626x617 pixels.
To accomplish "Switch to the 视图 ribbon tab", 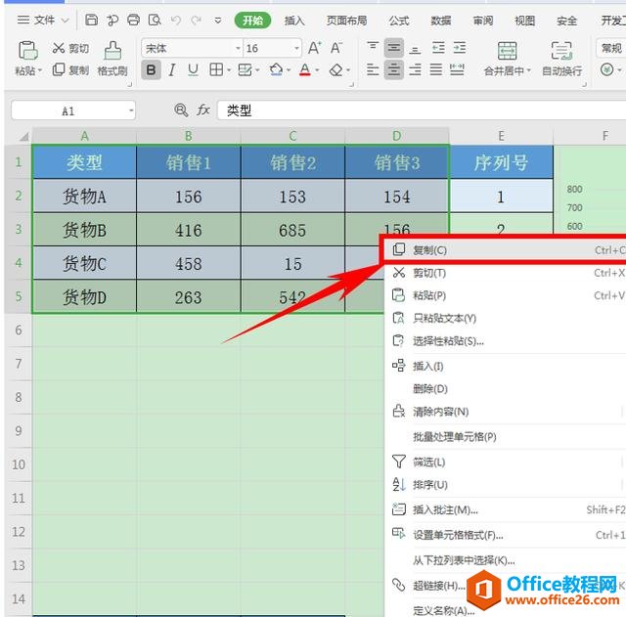I will point(524,21).
